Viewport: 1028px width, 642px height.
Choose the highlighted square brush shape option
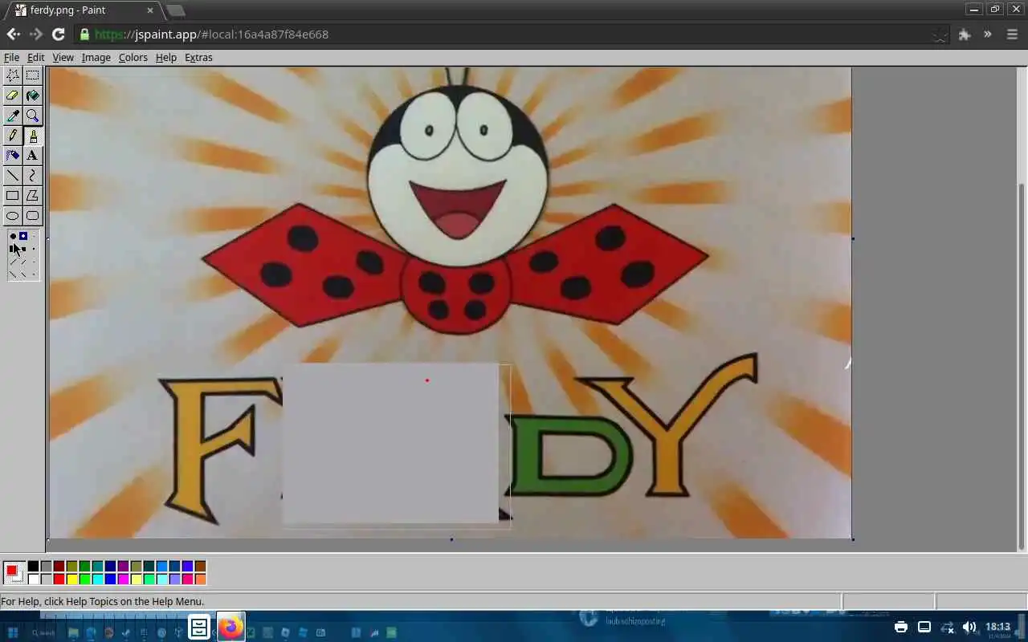[x=23, y=236]
